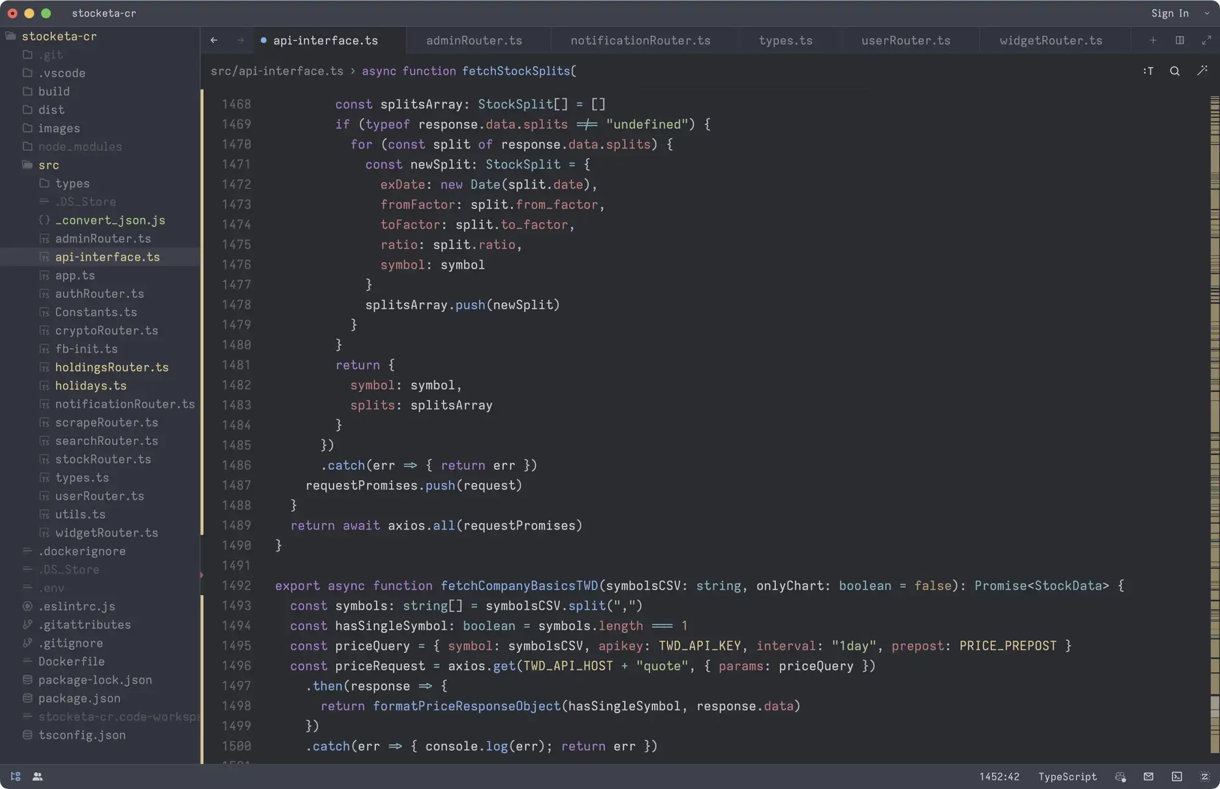Image resolution: width=1220 pixels, height=789 pixels.
Task: Open Constants.ts in the file tree
Action: 96,312
